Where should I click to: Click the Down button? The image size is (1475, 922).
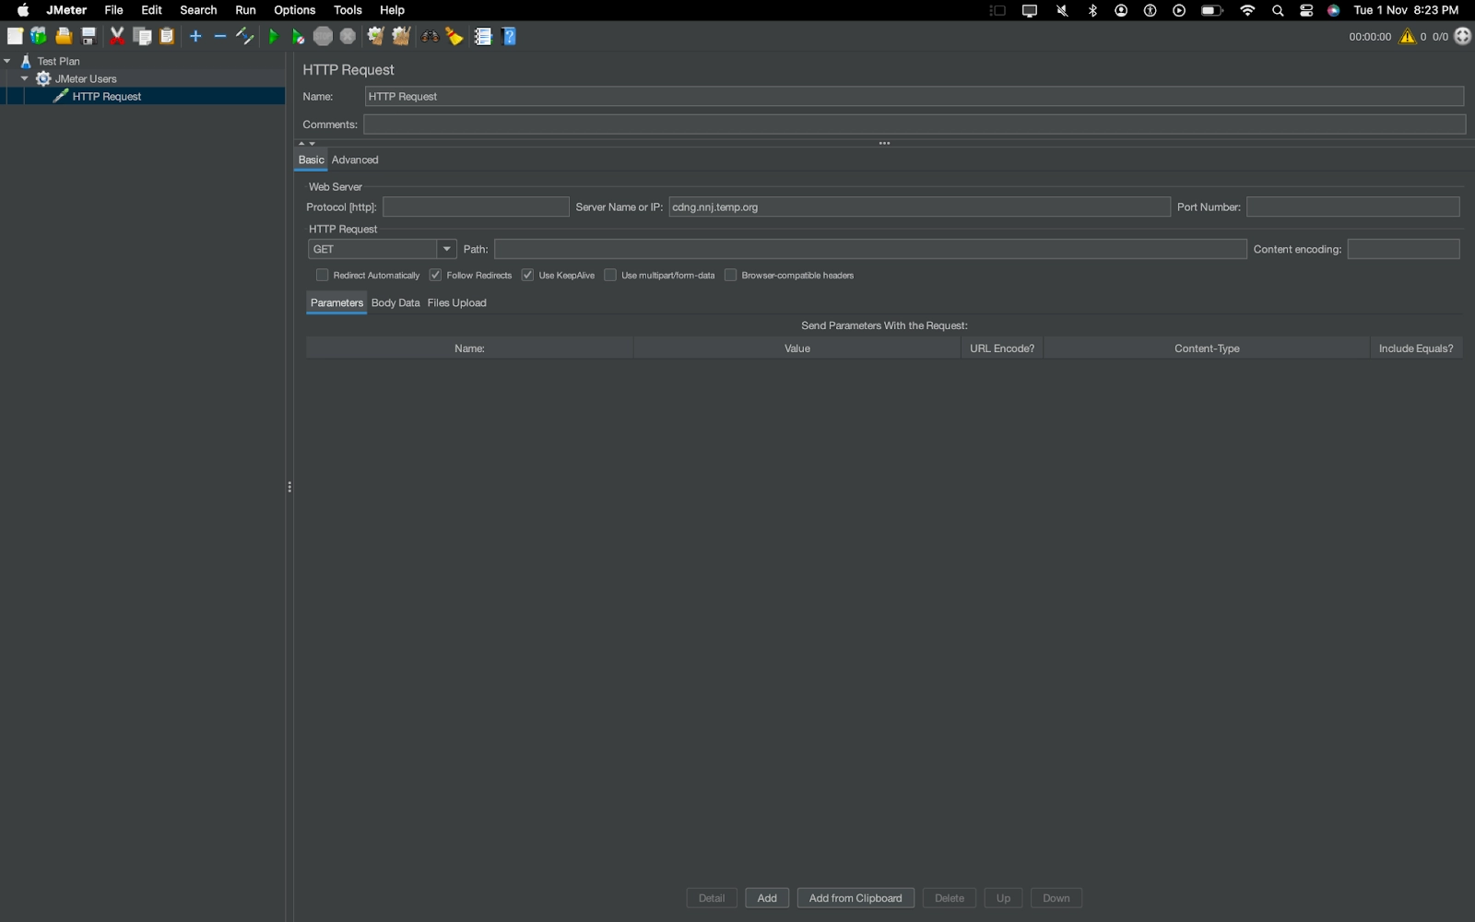click(x=1056, y=898)
